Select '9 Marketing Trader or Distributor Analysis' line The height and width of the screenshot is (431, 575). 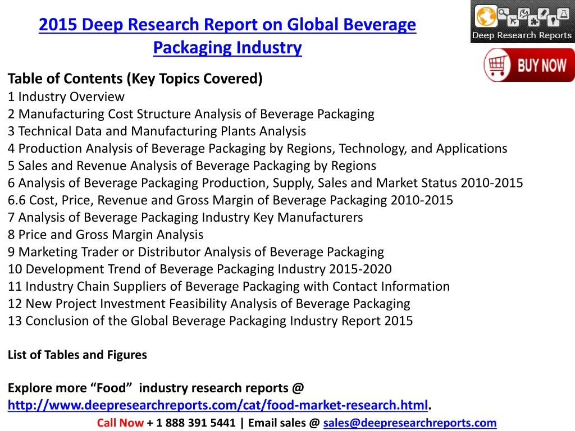(x=196, y=252)
